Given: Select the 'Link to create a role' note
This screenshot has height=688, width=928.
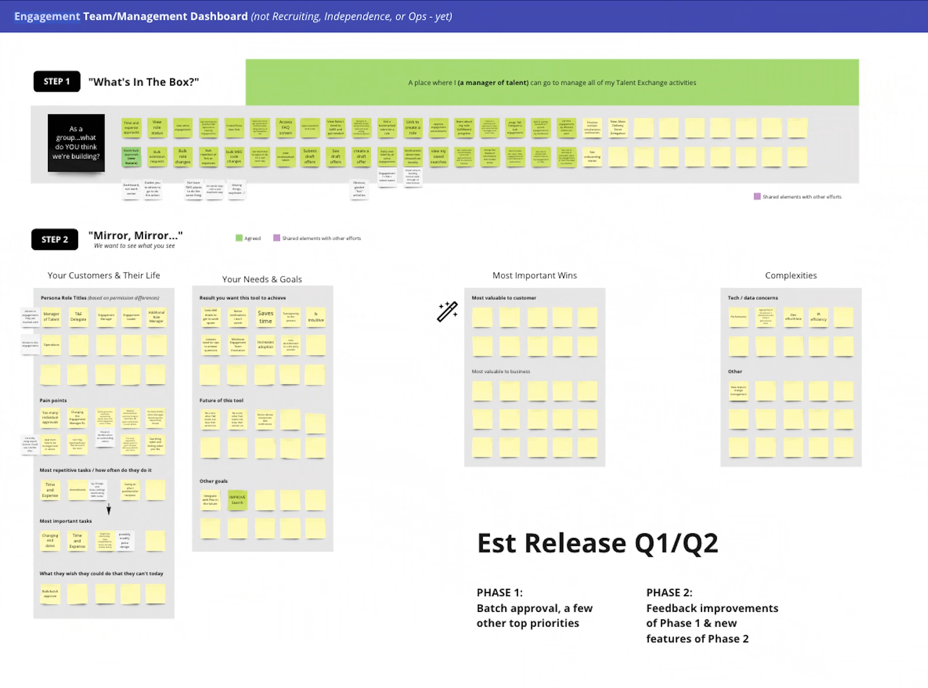Looking at the screenshot, I should 412,127.
